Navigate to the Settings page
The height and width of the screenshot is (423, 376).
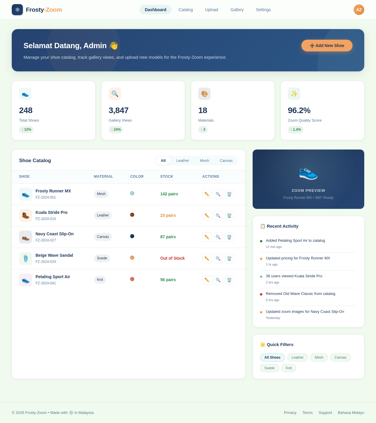(263, 10)
